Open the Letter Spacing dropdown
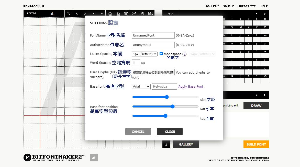Screen dimensions: 300x167 click(145, 54)
